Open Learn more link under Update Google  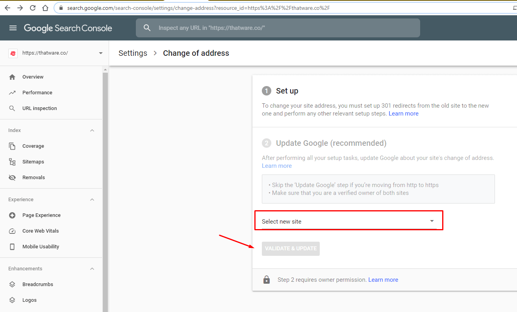click(277, 166)
